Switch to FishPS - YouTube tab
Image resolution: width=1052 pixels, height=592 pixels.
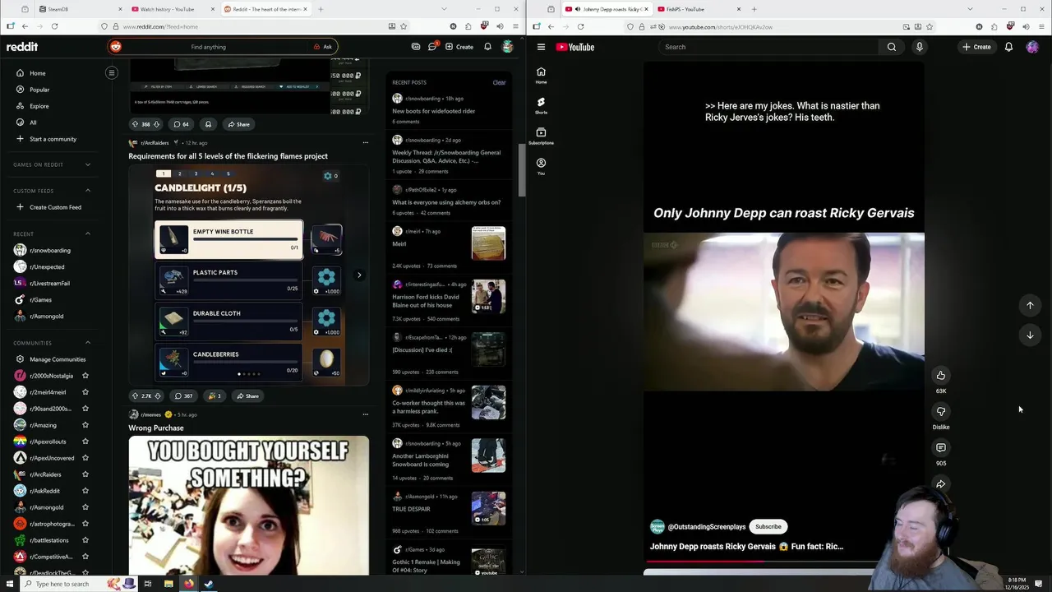tap(698, 9)
